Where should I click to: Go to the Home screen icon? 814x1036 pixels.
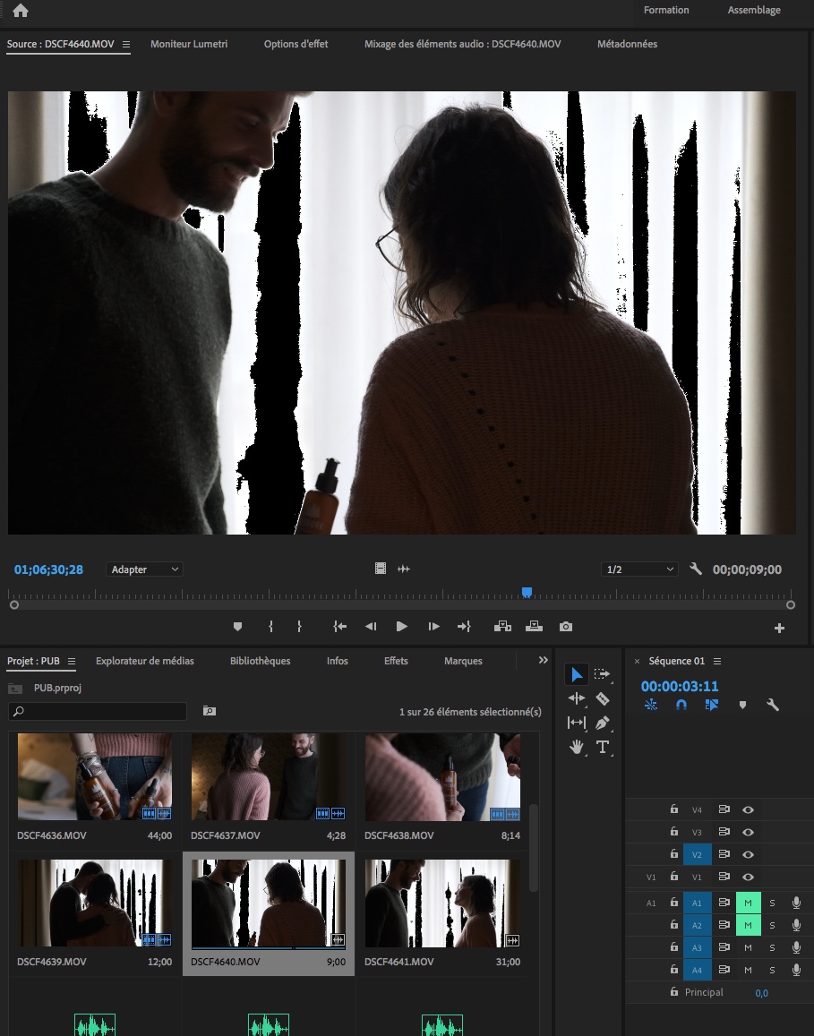[21, 11]
